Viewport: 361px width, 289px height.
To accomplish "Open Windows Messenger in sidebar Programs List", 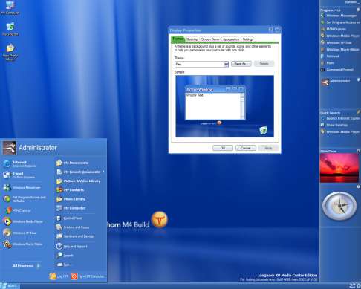I will click(x=339, y=16).
